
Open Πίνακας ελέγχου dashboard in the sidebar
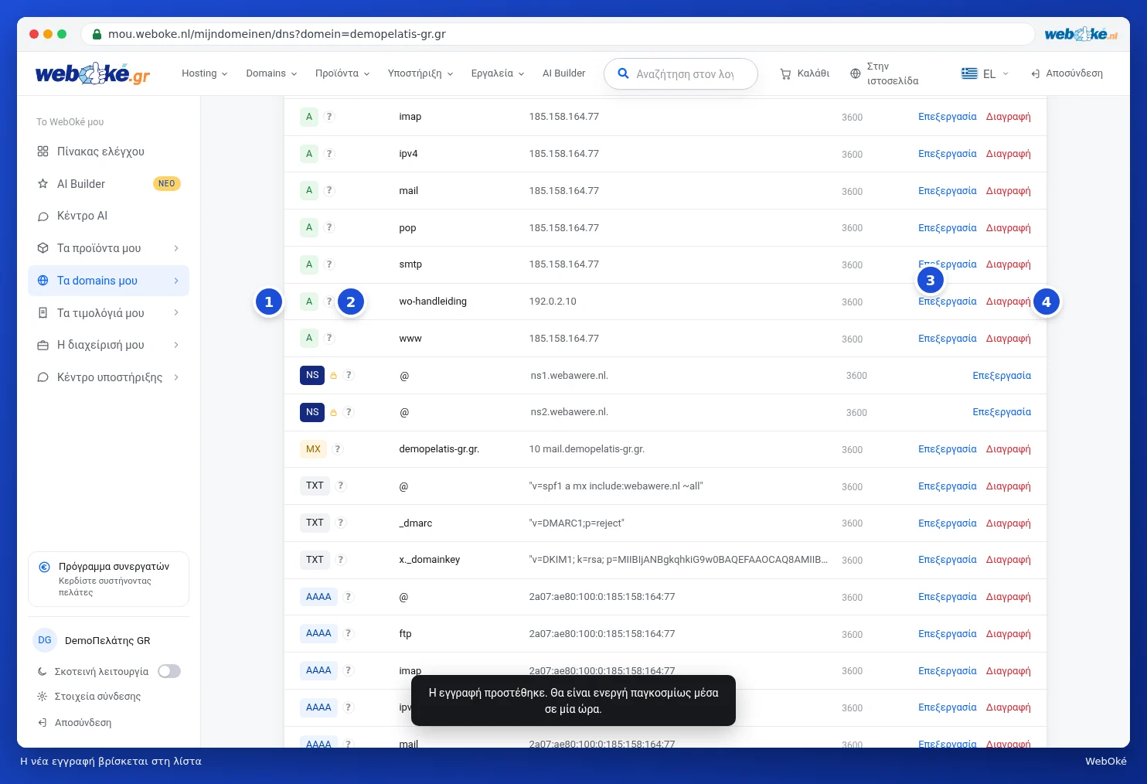[108, 152]
